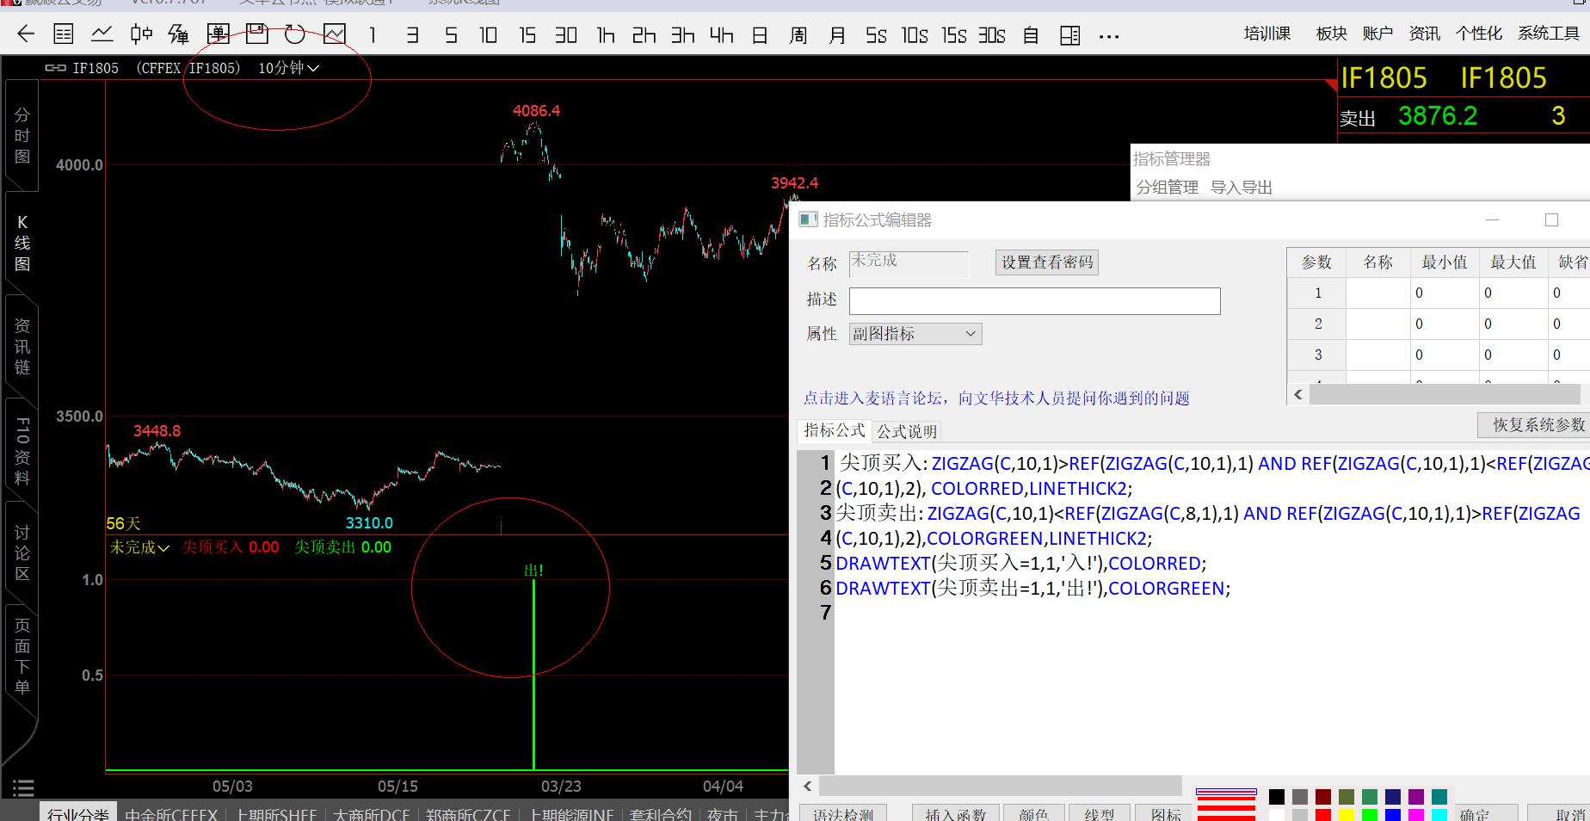Click the hamburger list icon at bottom-left
1590x821 pixels.
tap(23, 787)
